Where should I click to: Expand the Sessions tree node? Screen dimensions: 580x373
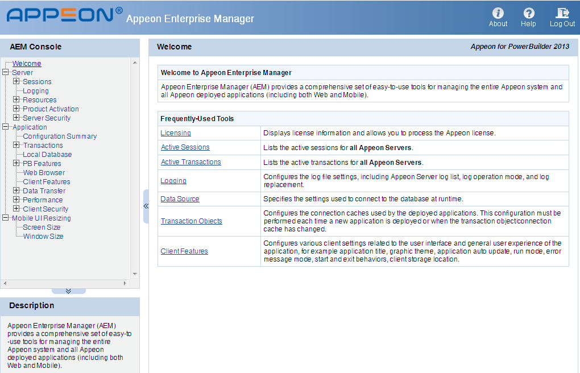click(x=16, y=81)
